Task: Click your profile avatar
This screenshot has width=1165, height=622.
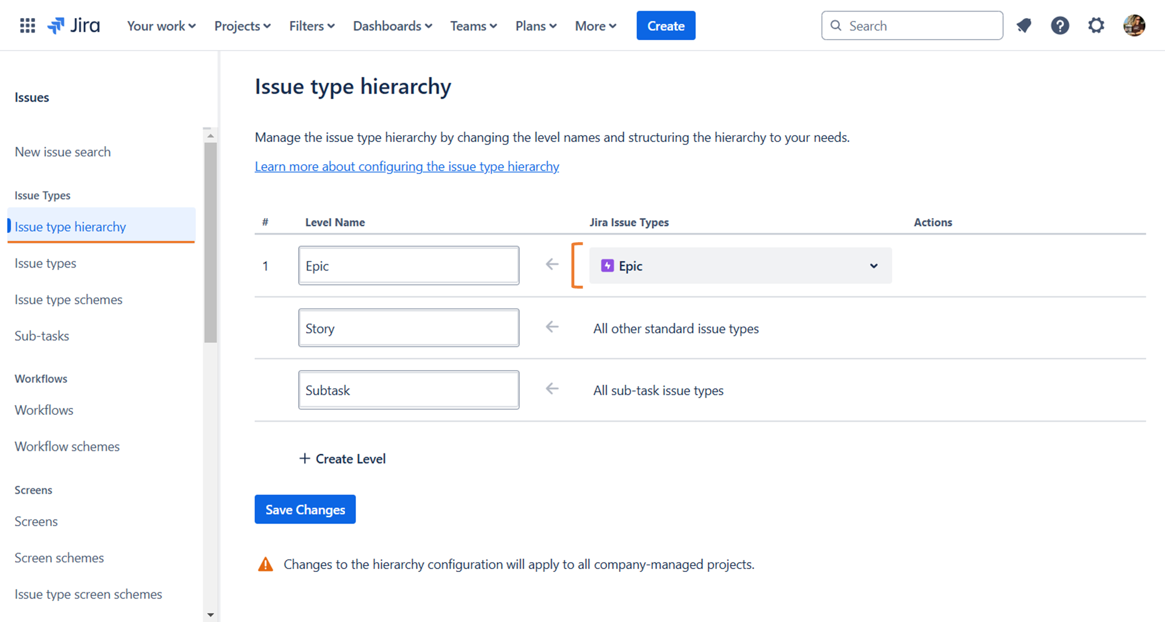Action: pyautogui.click(x=1133, y=25)
